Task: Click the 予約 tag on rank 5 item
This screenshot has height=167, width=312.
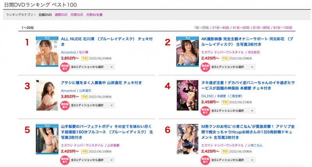Action: point(84,151)
